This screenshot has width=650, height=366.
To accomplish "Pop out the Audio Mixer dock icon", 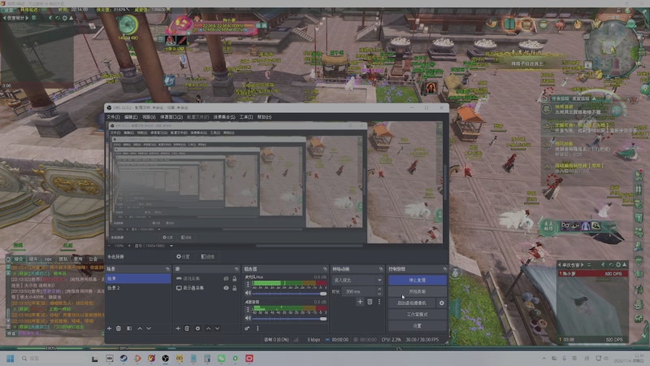I will 324,269.
